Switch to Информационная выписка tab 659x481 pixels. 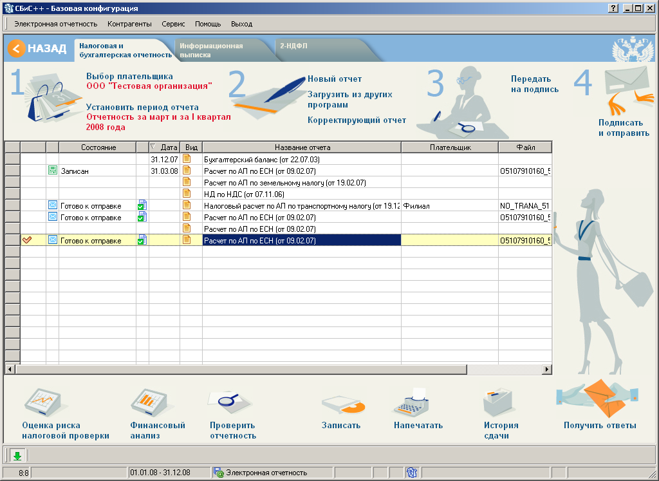click(211, 50)
